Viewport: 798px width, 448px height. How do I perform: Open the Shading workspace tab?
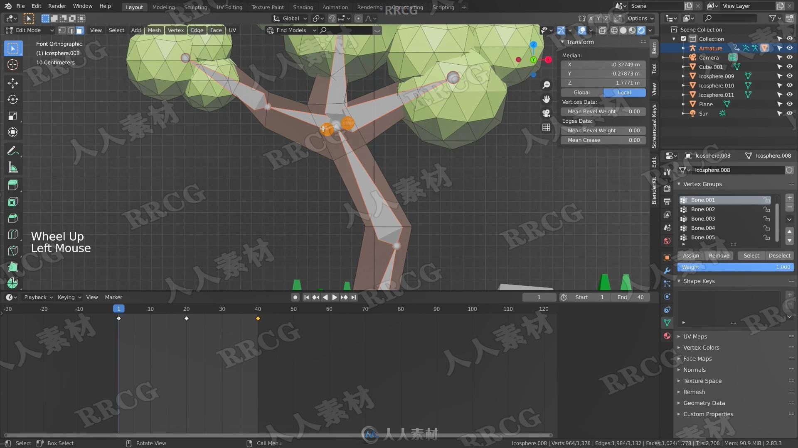click(x=303, y=7)
